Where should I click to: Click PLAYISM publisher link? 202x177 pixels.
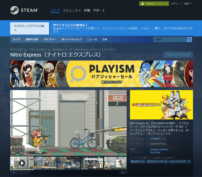tap(155, 152)
